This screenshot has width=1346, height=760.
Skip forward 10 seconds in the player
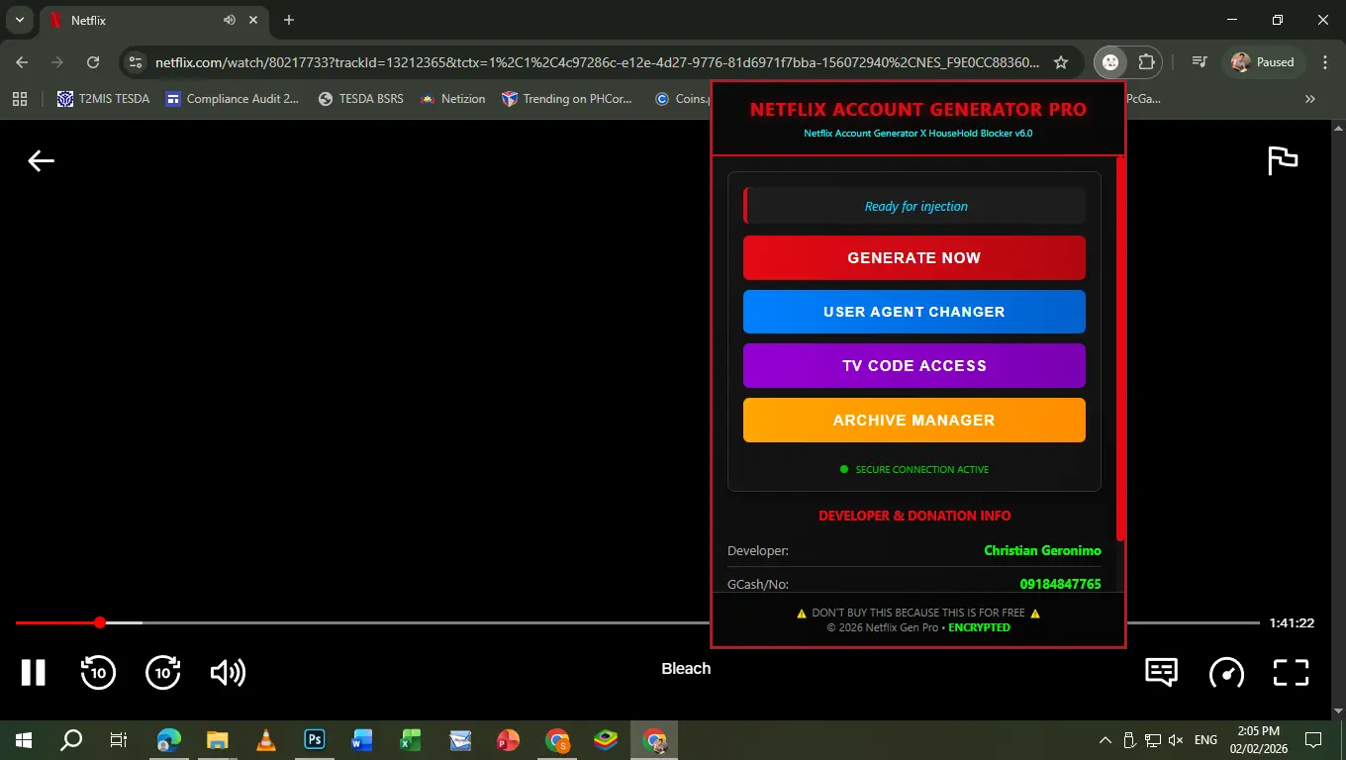click(163, 673)
